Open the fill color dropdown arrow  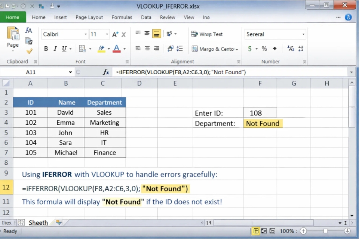click(109, 49)
